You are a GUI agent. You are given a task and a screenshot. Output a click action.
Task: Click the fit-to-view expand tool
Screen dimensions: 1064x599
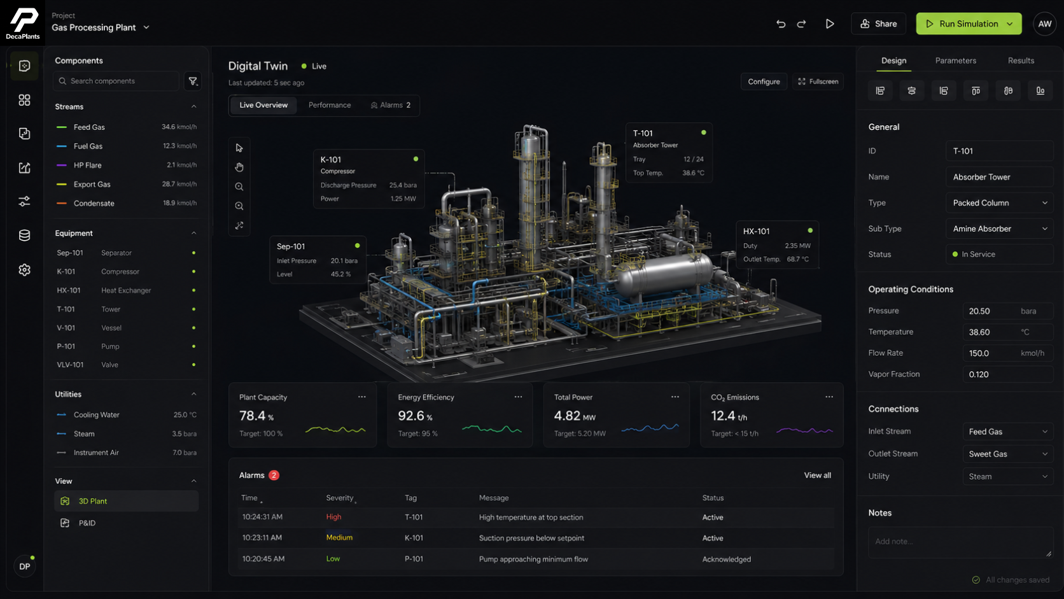point(239,225)
